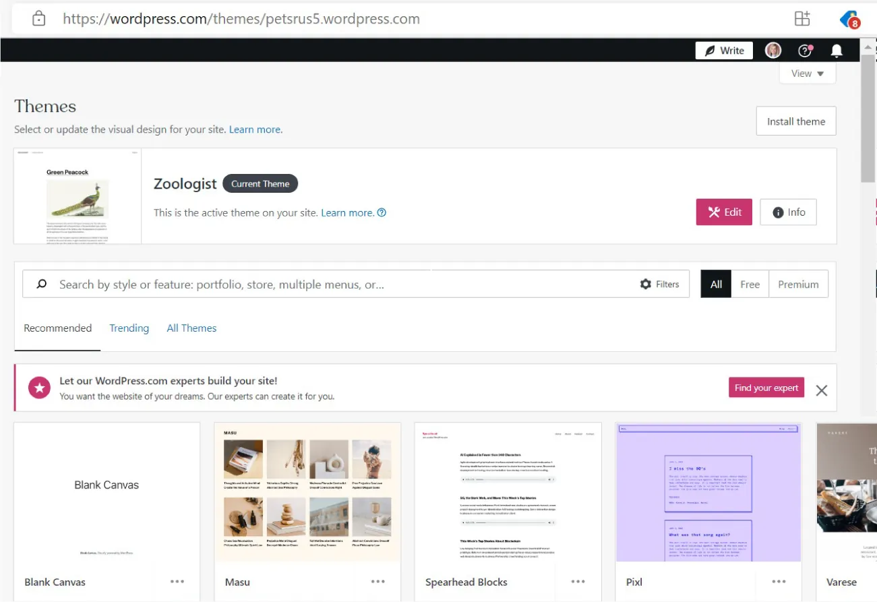
Task: Click the Install theme button
Action: (x=796, y=121)
